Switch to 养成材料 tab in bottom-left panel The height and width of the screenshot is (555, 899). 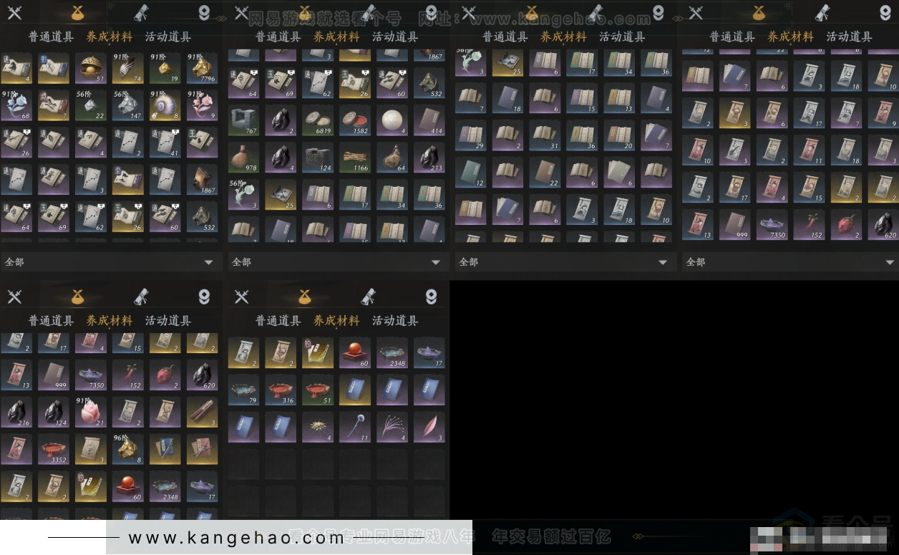[x=110, y=321]
